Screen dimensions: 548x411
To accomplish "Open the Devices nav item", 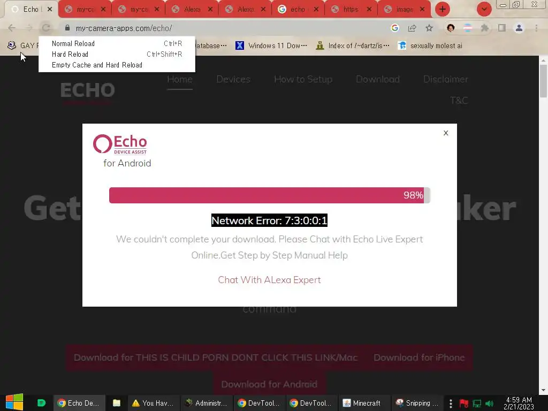I will point(233,79).
